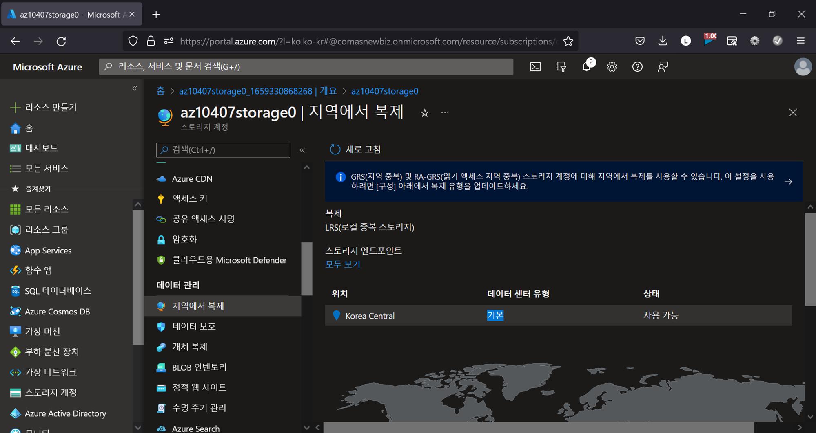Open 가상 머신 in sidebar
The height and width of the screenshot is (433, 816).
(x=35, y=332)
